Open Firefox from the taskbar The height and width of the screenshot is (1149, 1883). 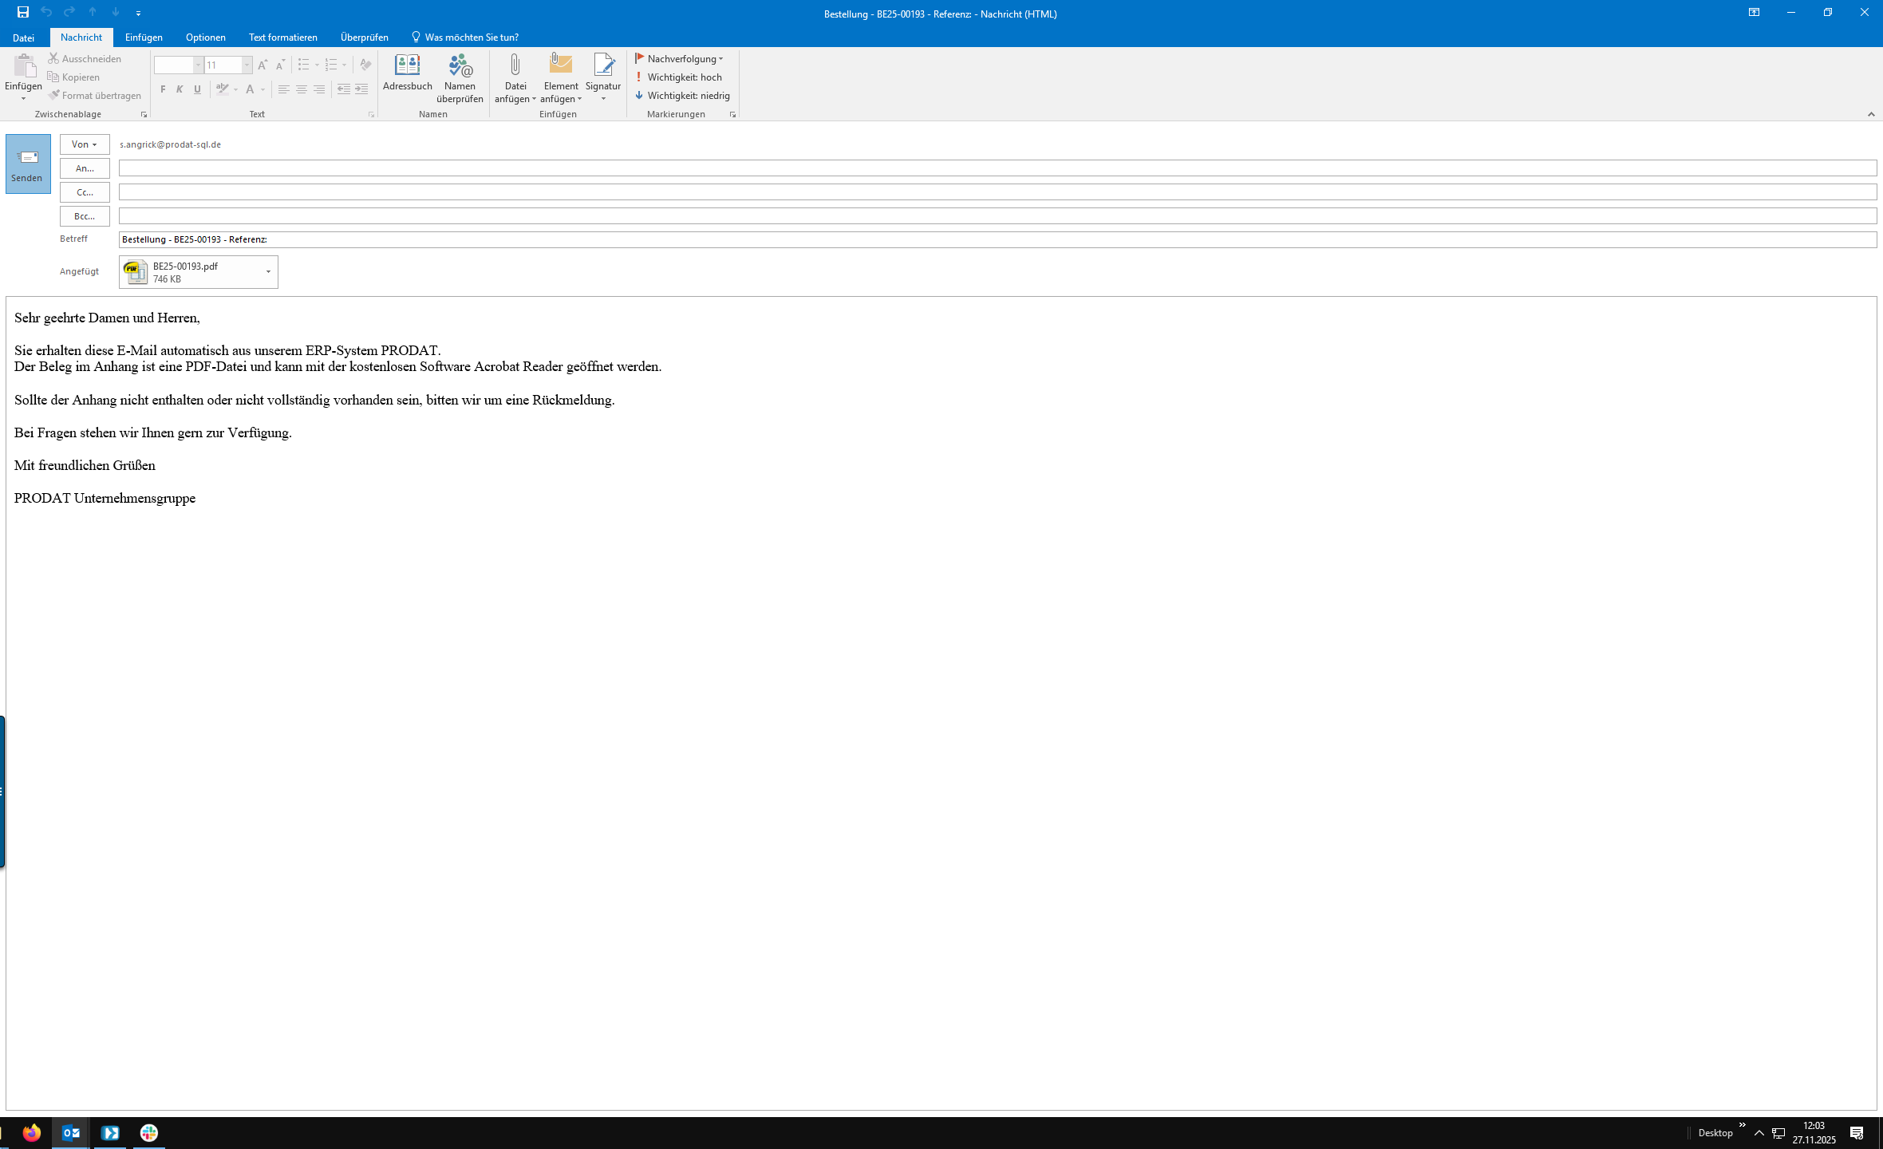[32, 1132]
